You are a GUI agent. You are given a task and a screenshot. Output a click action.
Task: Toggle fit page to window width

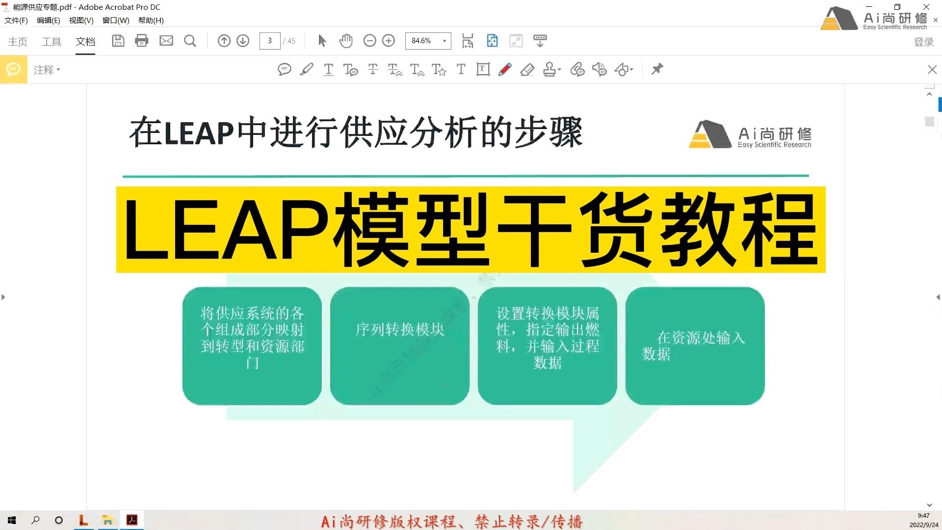[468, 41]
